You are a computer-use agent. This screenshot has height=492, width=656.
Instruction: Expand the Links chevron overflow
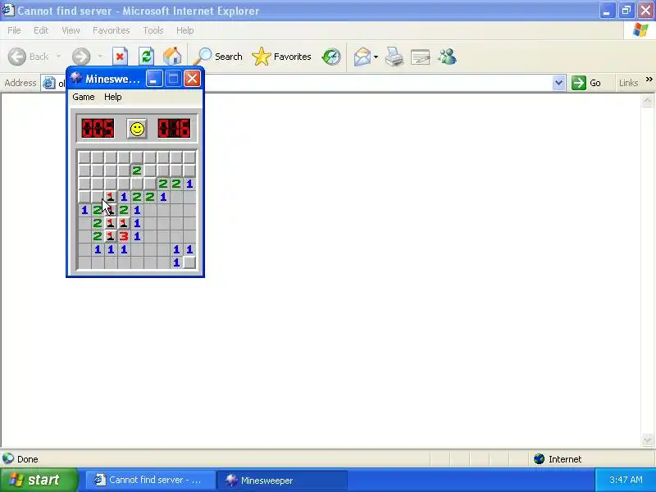pyautogui.click(x=649, y=79)
